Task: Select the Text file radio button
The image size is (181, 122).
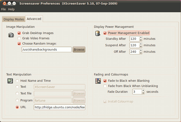Action: [17, 93]
